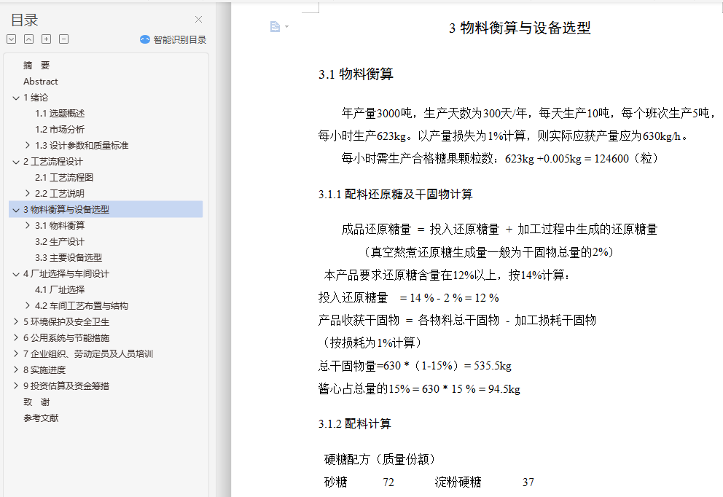Click the minus button under 目录
Screen dimensions: 723x497
(x=63, y=39)
